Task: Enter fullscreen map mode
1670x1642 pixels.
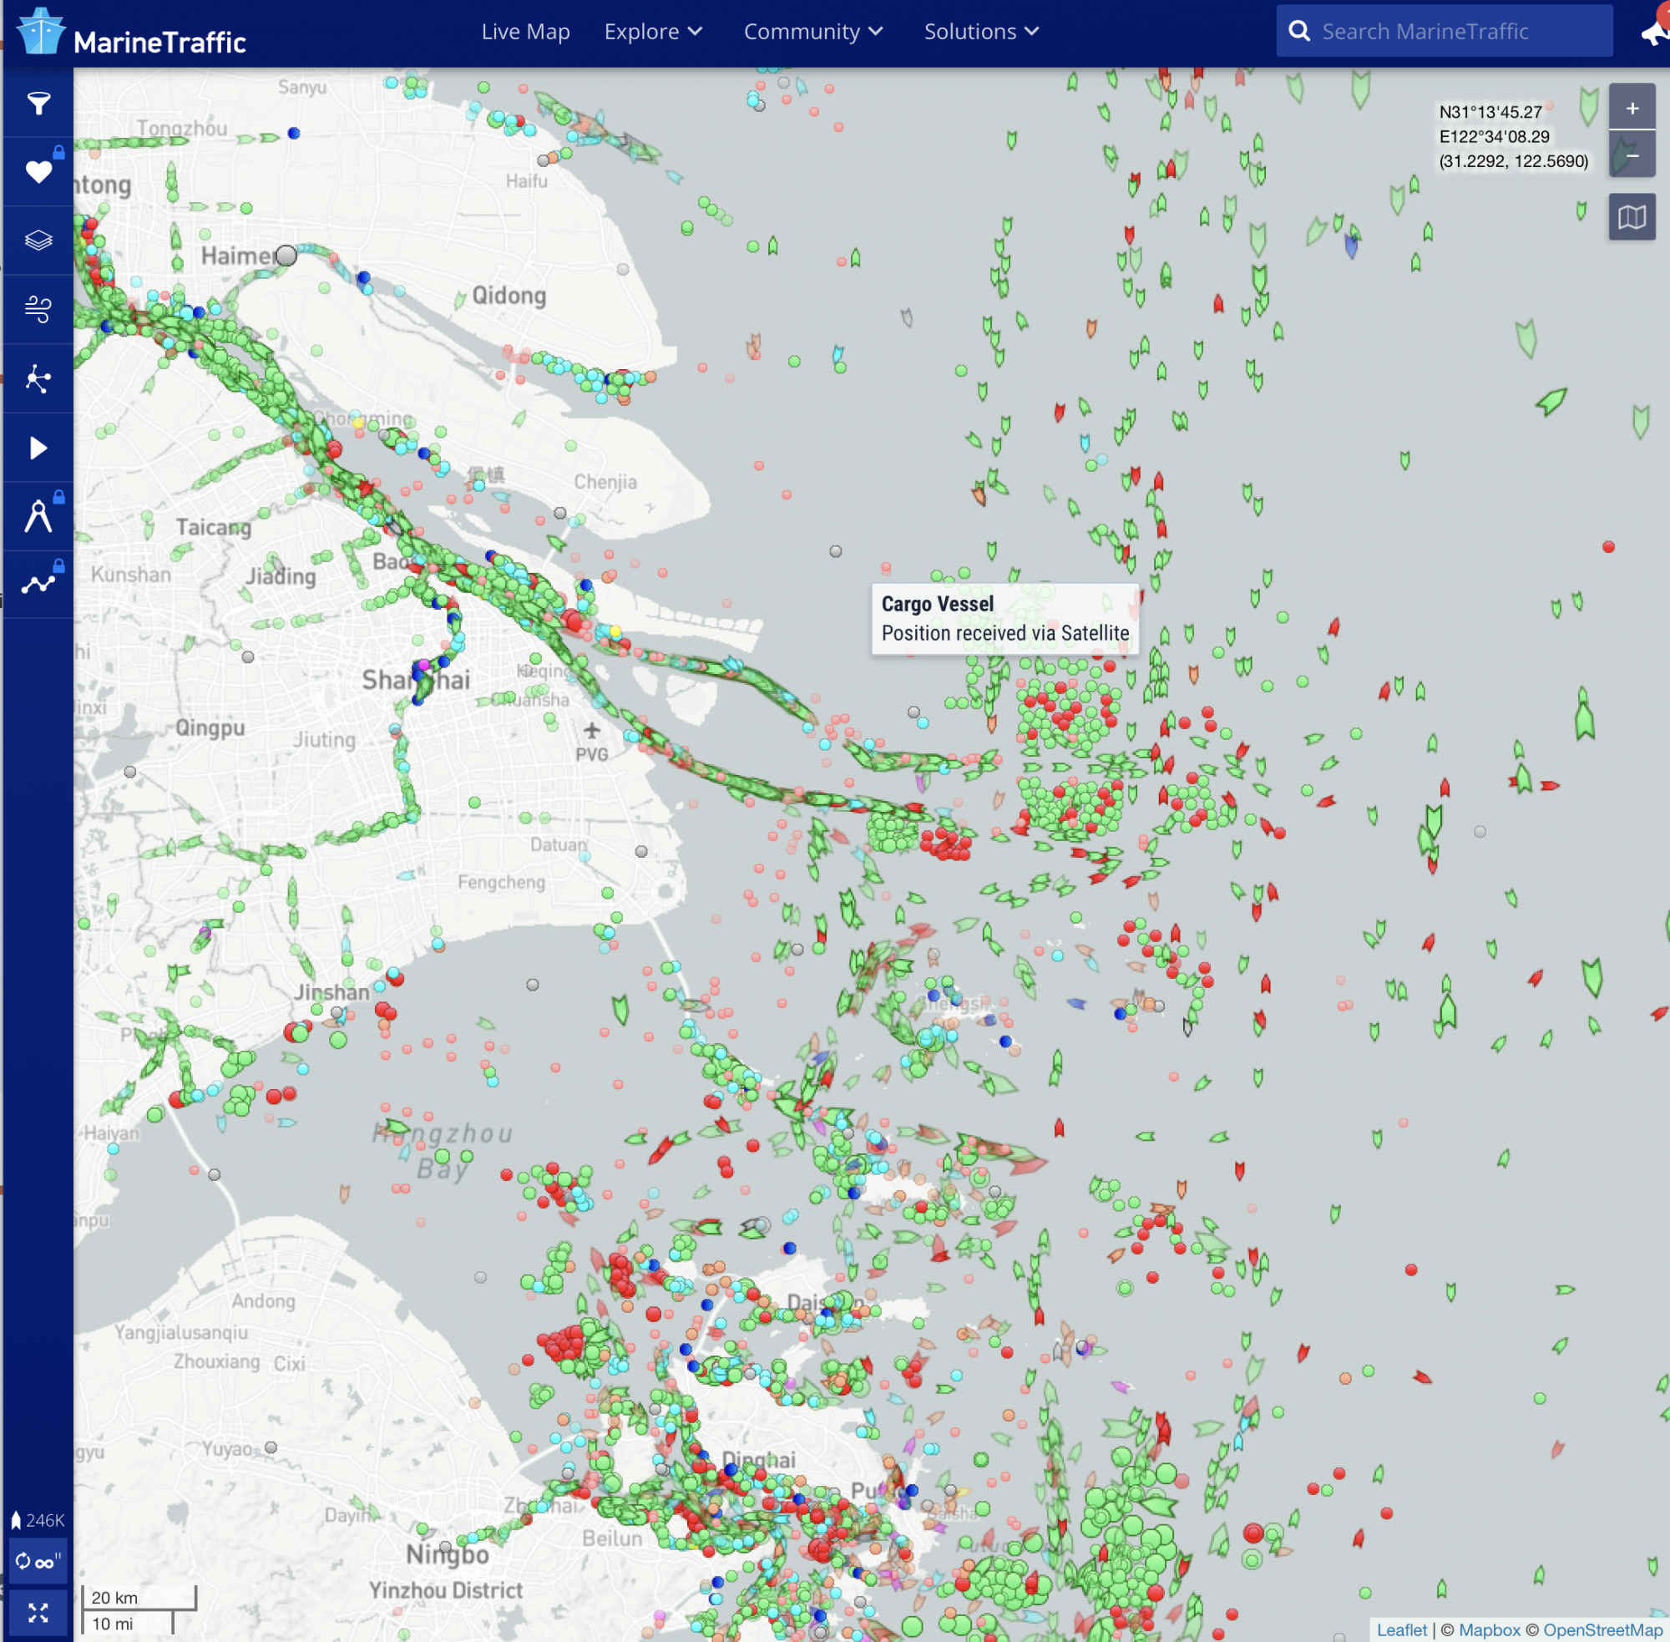Action: (38, 1612)
